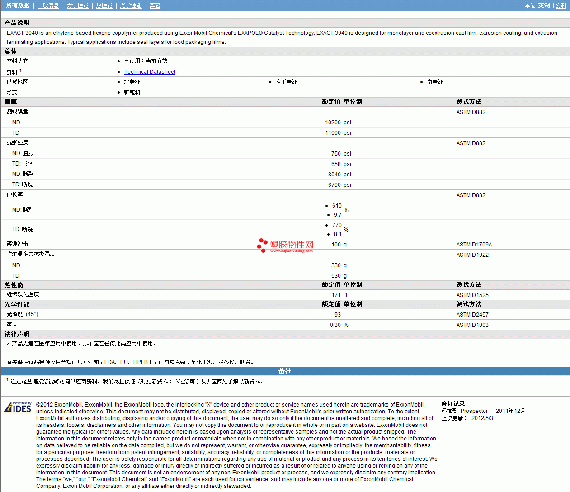Click the elongation value 770

337,225
